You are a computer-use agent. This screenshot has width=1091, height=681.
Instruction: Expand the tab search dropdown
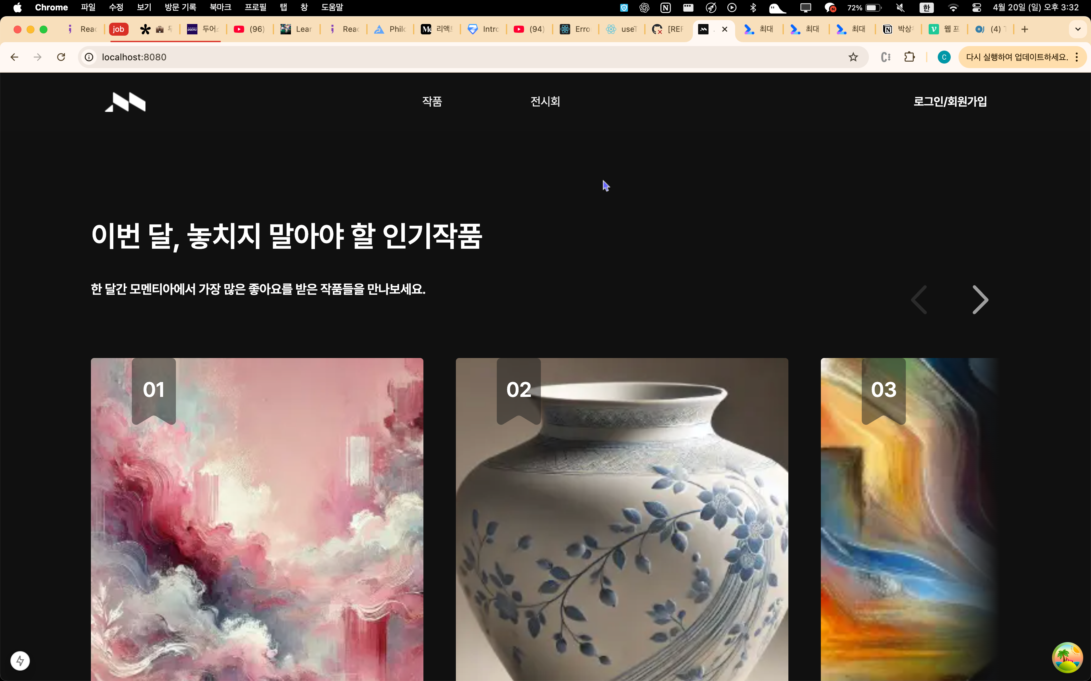coord(1078,29)
